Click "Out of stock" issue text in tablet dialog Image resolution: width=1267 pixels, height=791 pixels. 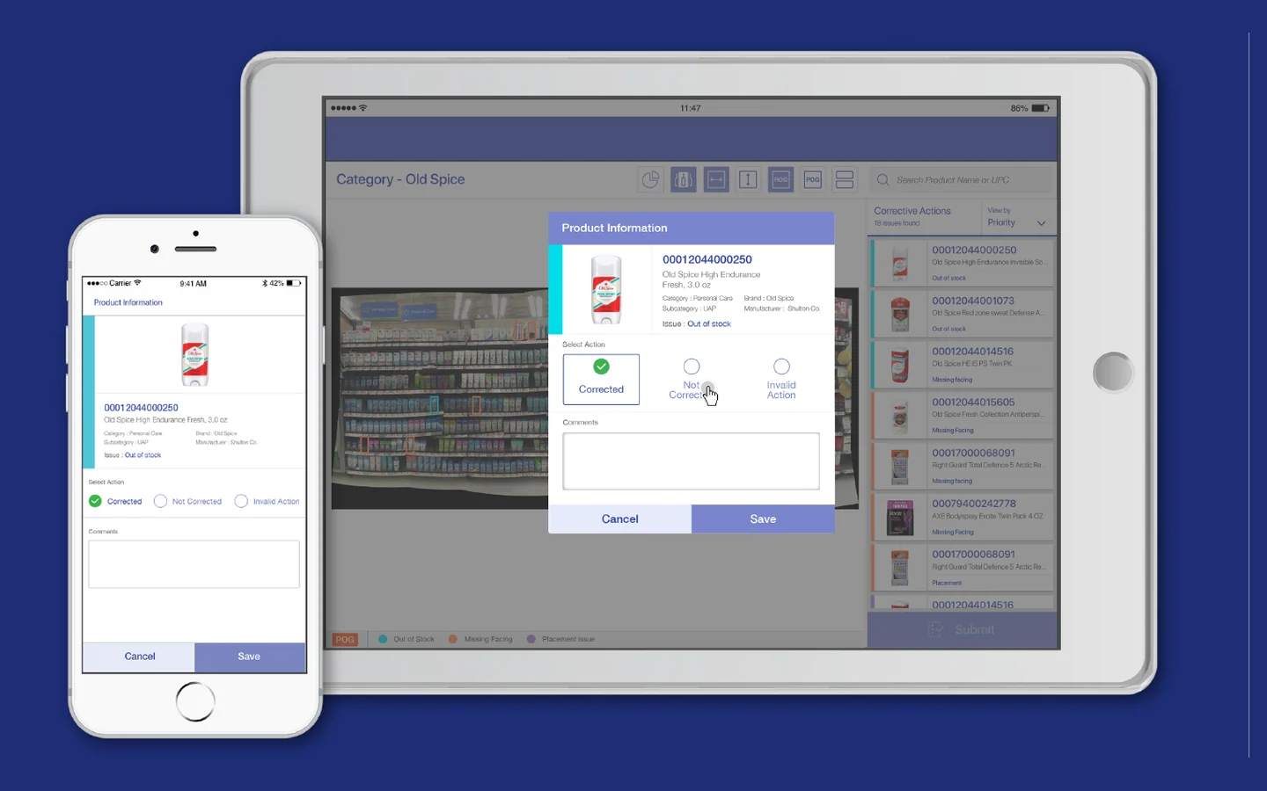pos(709,324)
